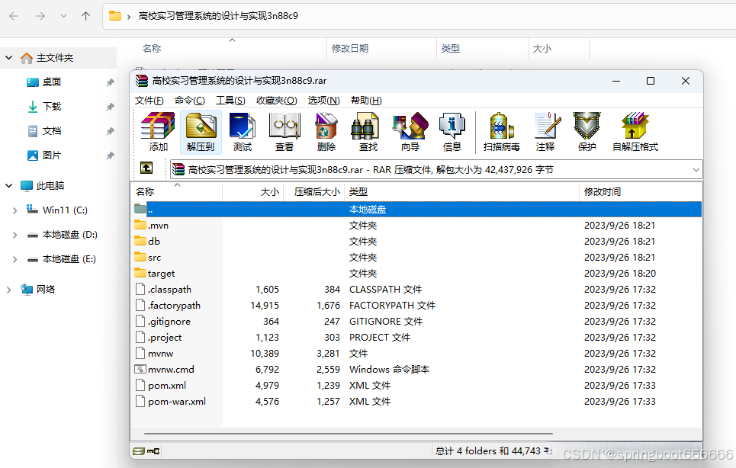
Task: Open the 工具(S) menu
Action: click(230, 101)
